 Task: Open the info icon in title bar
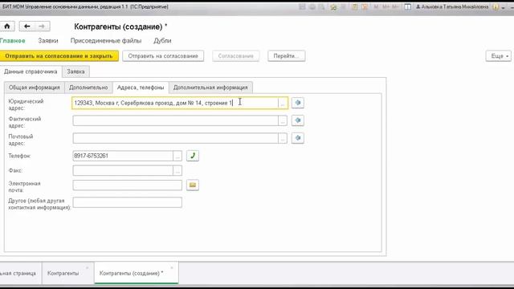(x=496, y=7)
